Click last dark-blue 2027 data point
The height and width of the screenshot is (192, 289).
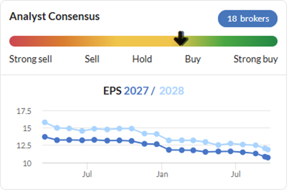[268, 158]
